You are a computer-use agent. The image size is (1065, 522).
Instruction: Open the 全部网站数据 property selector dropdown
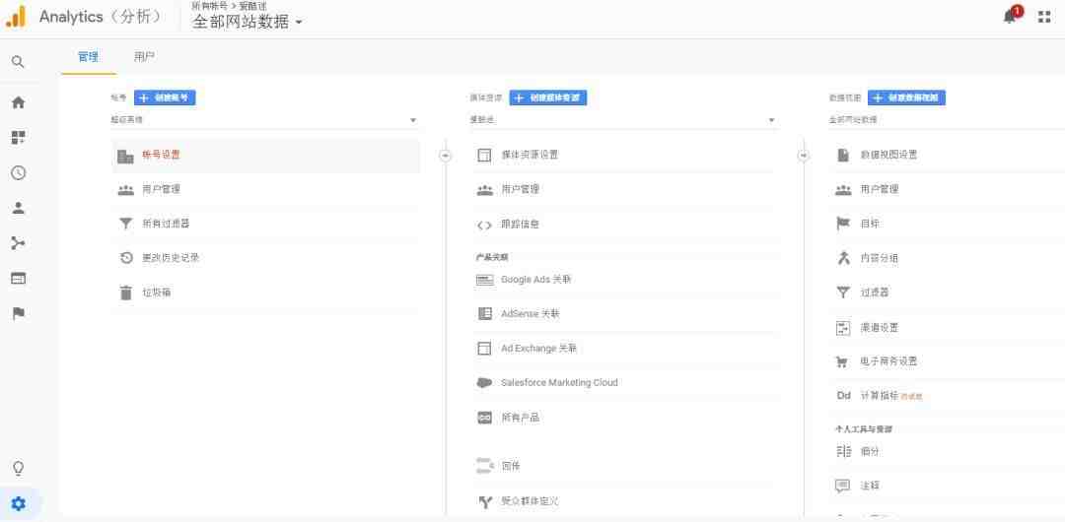tap(248, 21)
